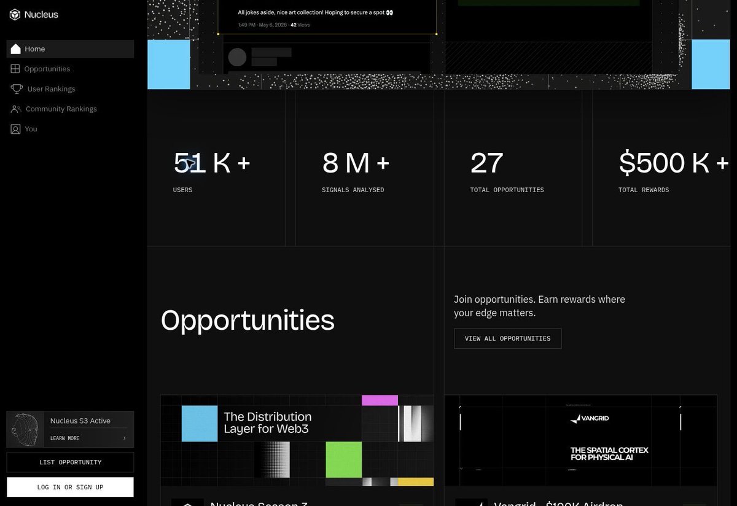This screenshot has height=506, width=737.
Task: Click the 51 K+ Users stat
Action: 212,171
